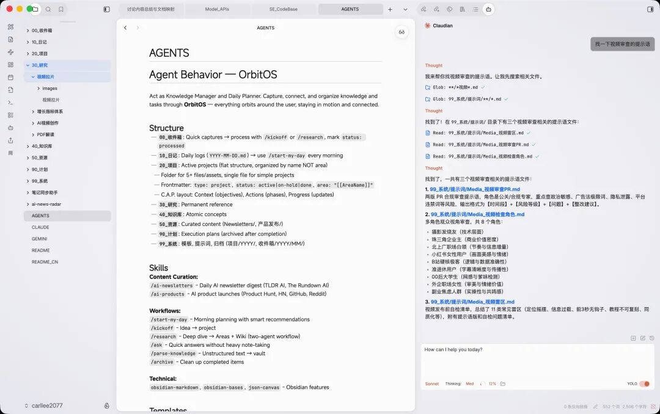Open link 99_系统/提示词/Media_视频审查PR.md

475,189
